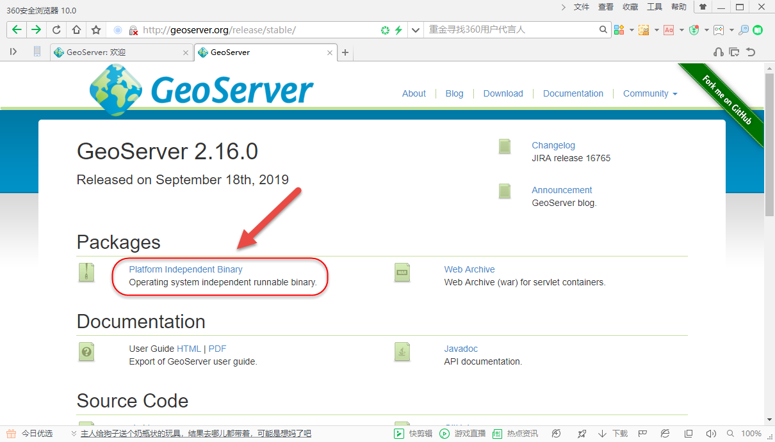The width and height of the screenshot is (775, 442).
Task: Close the active GeoServer tab
Action: [x=330, y=52]
